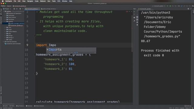Click the pin tab icon in the Run panel

pos(134,21)
